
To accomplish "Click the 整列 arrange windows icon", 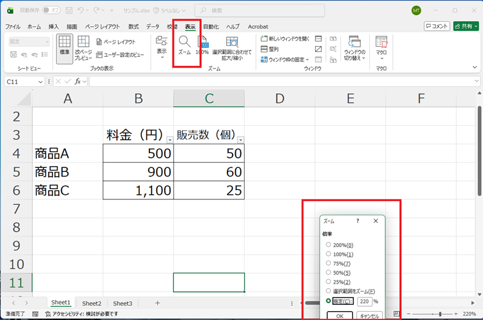I will coord(264,49).
